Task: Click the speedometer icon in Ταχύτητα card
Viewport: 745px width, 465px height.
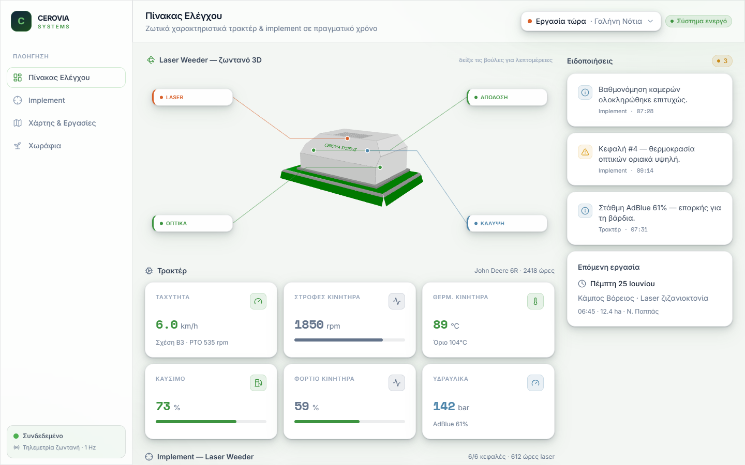Action: 258,301
